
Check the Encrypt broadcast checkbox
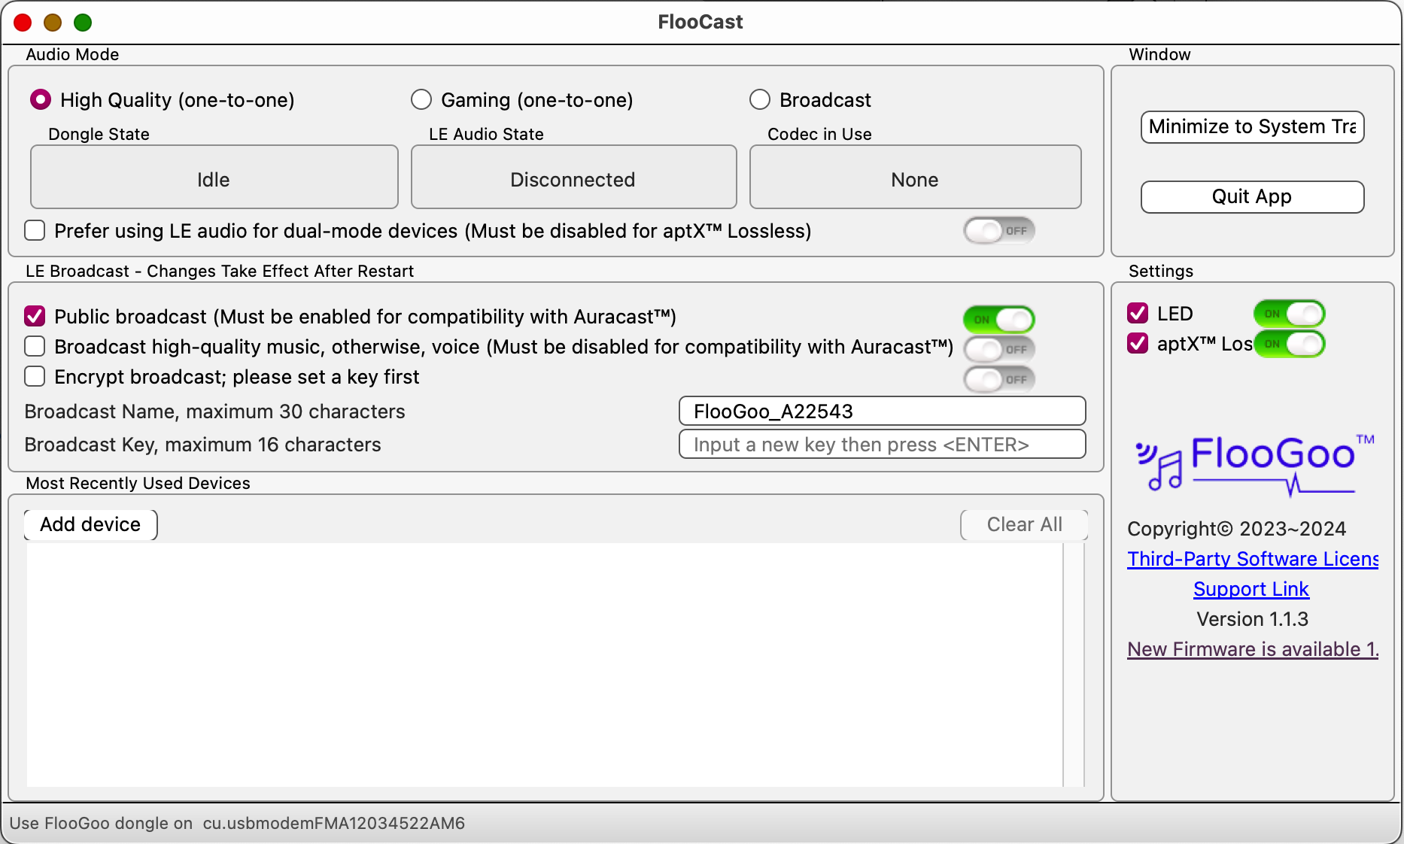point(35,376)
